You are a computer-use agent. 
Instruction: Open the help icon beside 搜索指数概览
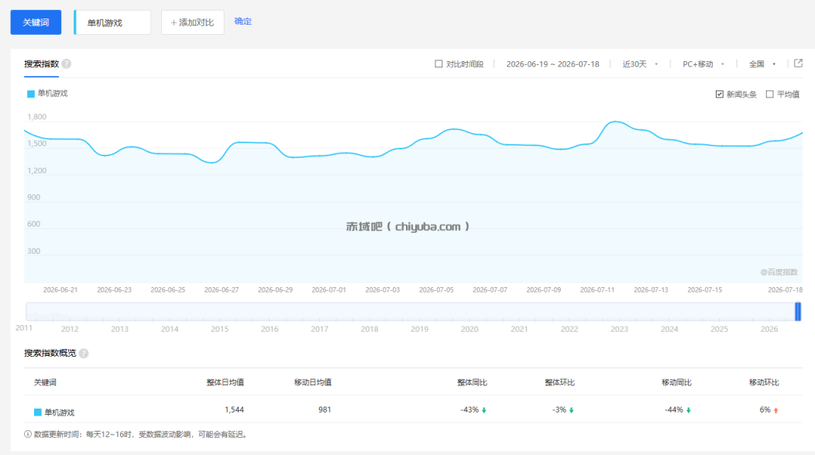84,353
